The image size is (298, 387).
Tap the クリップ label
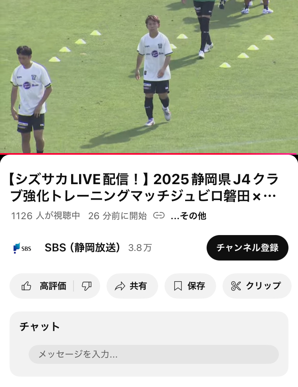tap(263, 286)
